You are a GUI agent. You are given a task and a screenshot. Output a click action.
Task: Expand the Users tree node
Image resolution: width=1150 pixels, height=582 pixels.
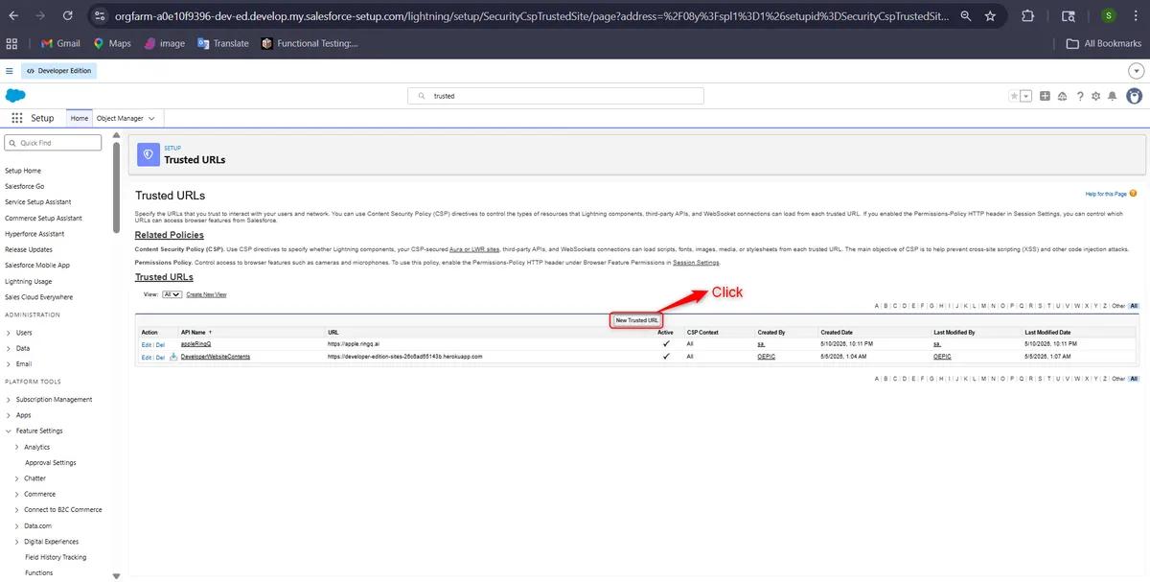(x=10, y=333)
